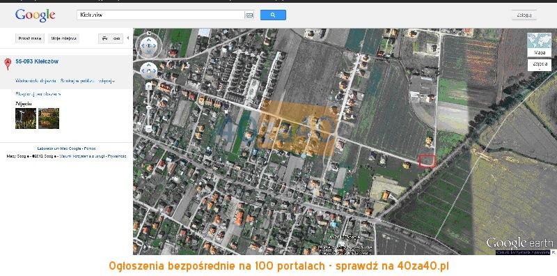The width and height of the screenshot is (557, 276).
Task: Open the terms link at map bottom-right
Action: coord(523,252)
